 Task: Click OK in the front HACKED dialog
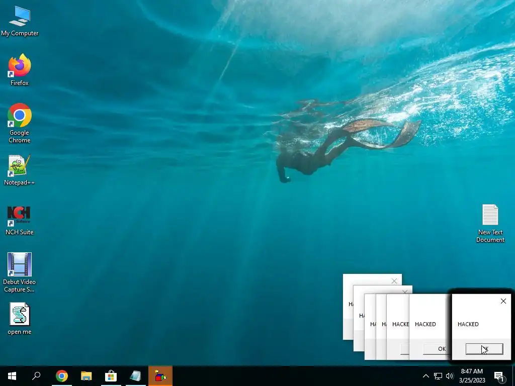tap(484, 349)
